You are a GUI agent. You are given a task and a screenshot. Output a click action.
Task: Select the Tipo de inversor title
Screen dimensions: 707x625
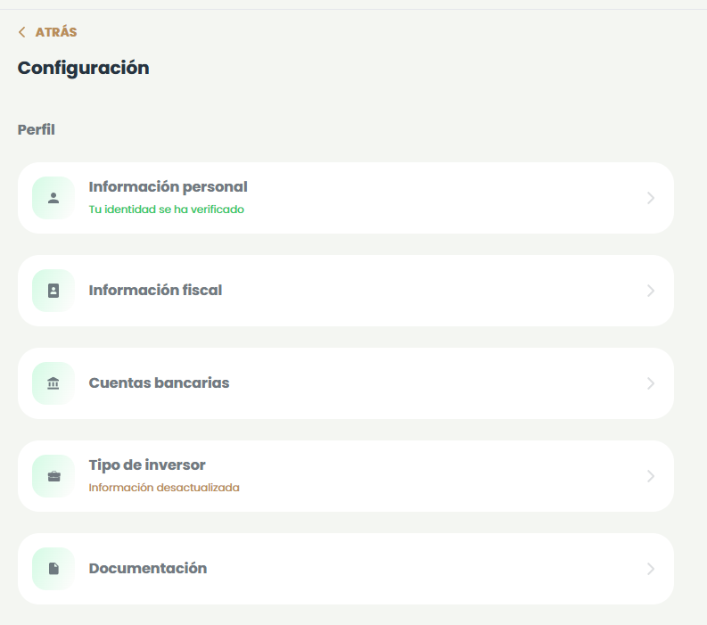pos(147,465)
